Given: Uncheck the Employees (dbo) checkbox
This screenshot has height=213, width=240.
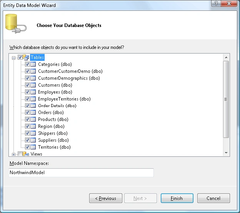Looking at the screenshot, I should point(27,92).
